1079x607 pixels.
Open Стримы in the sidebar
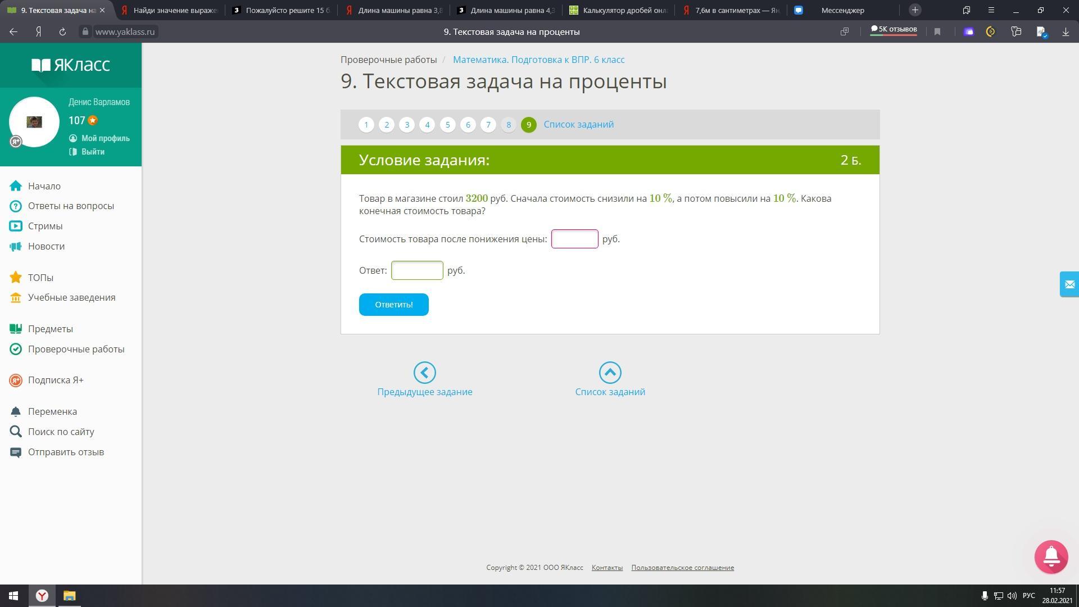pos(36,226)
